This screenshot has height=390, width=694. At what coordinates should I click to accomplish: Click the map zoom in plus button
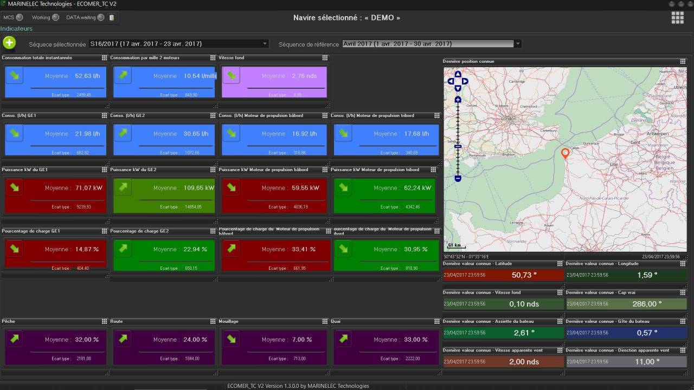(458, 100)
